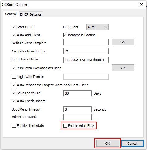This screenshot has width=147, height=150.
Task: Click the Save Log Days field
Action: click(78, 93)
